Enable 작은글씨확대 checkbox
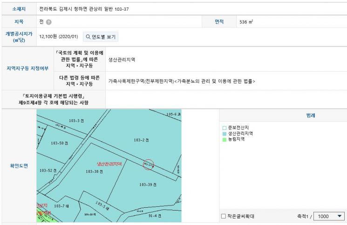 (x=224, y=216)
